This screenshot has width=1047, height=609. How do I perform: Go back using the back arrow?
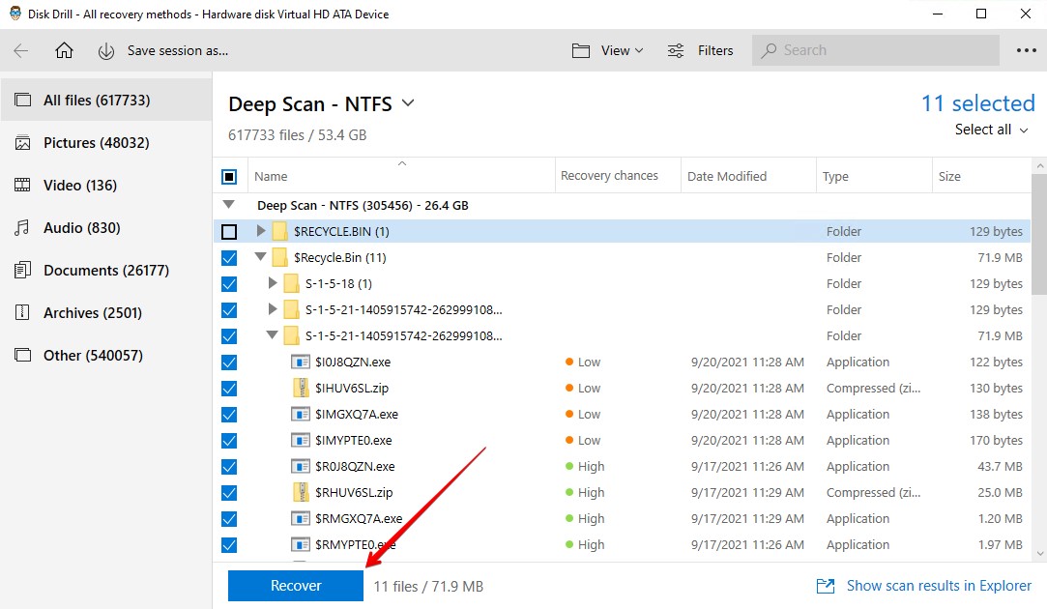point(20,50)
